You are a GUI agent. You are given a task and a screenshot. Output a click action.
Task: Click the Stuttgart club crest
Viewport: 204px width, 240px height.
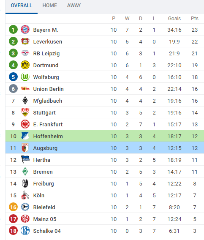click(25, 112)
